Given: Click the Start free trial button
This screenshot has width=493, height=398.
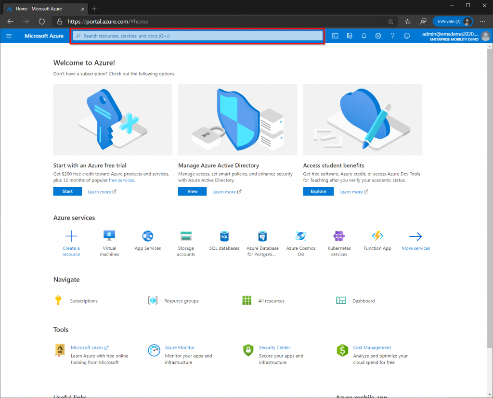Looking at the screenshot, I should (67, 192).
